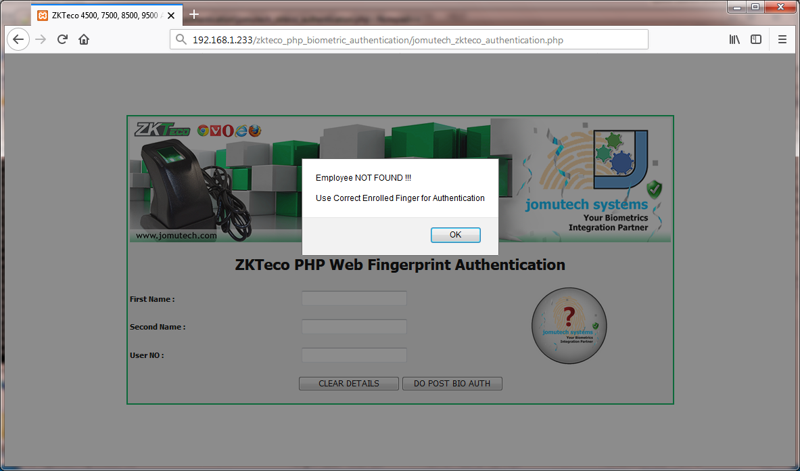
Task: Dismiss the Employee NOT FOUND dialog with OK
Action: pos(455,235)
